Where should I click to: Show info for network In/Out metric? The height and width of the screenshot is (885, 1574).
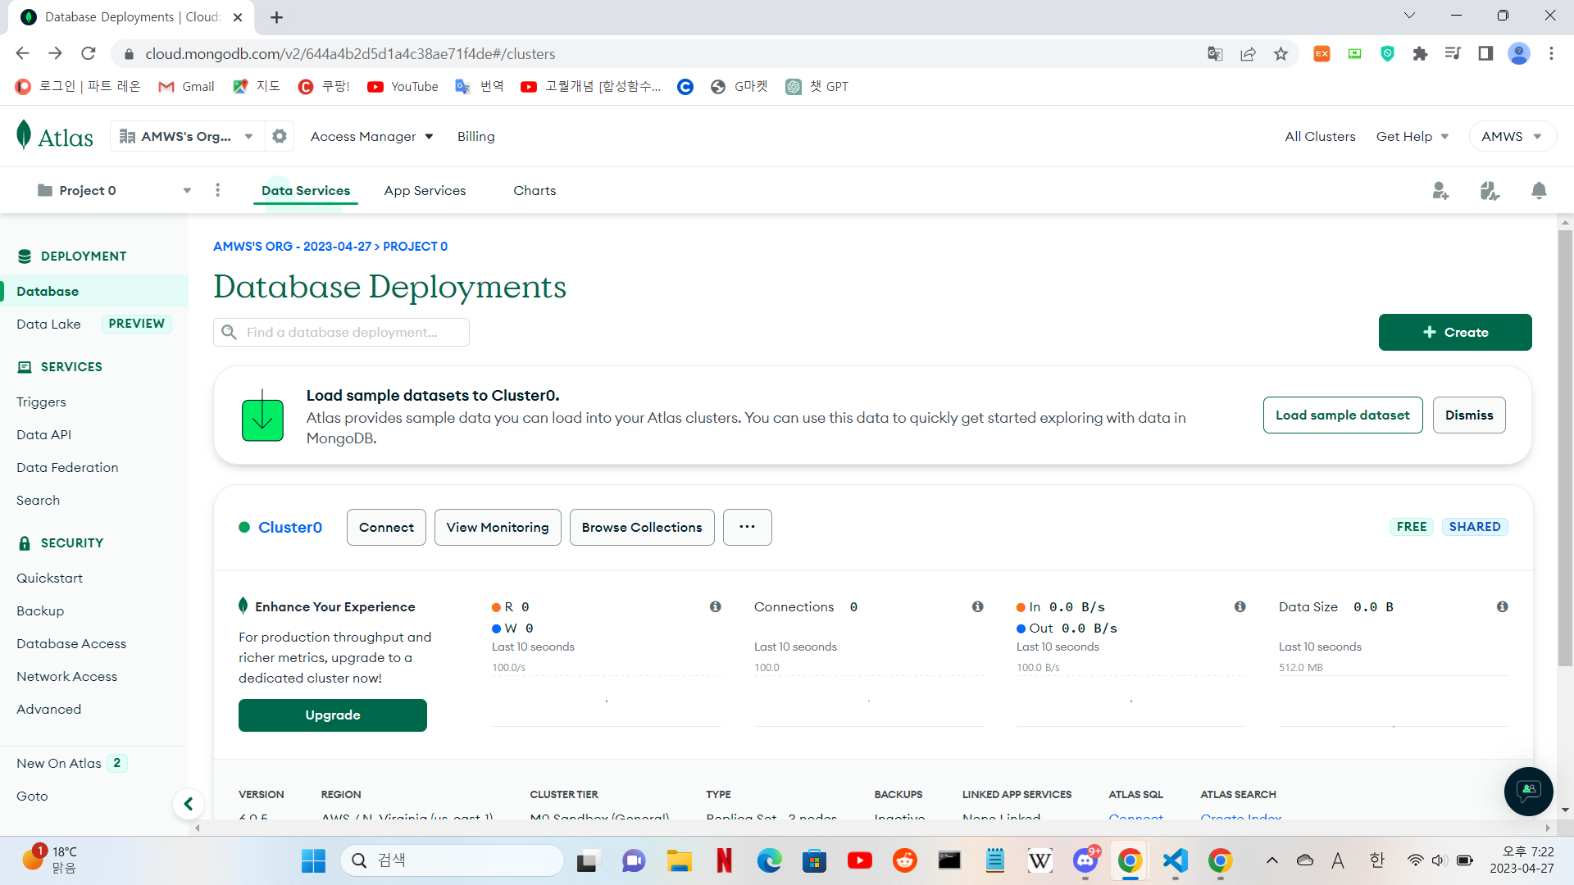coord(1240,606)
